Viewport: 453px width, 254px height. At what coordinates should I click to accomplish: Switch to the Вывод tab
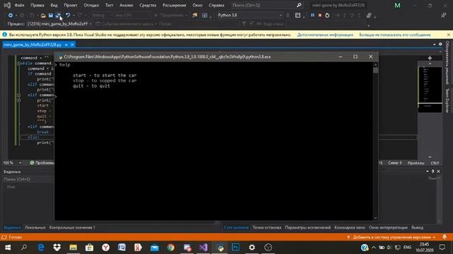tap(417, 227)
